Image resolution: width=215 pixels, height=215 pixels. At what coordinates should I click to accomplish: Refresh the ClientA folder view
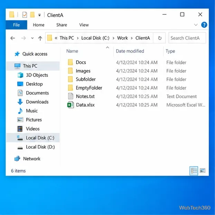click(160, 38)
